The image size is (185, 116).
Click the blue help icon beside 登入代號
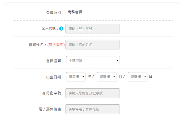tap(61, 29)
